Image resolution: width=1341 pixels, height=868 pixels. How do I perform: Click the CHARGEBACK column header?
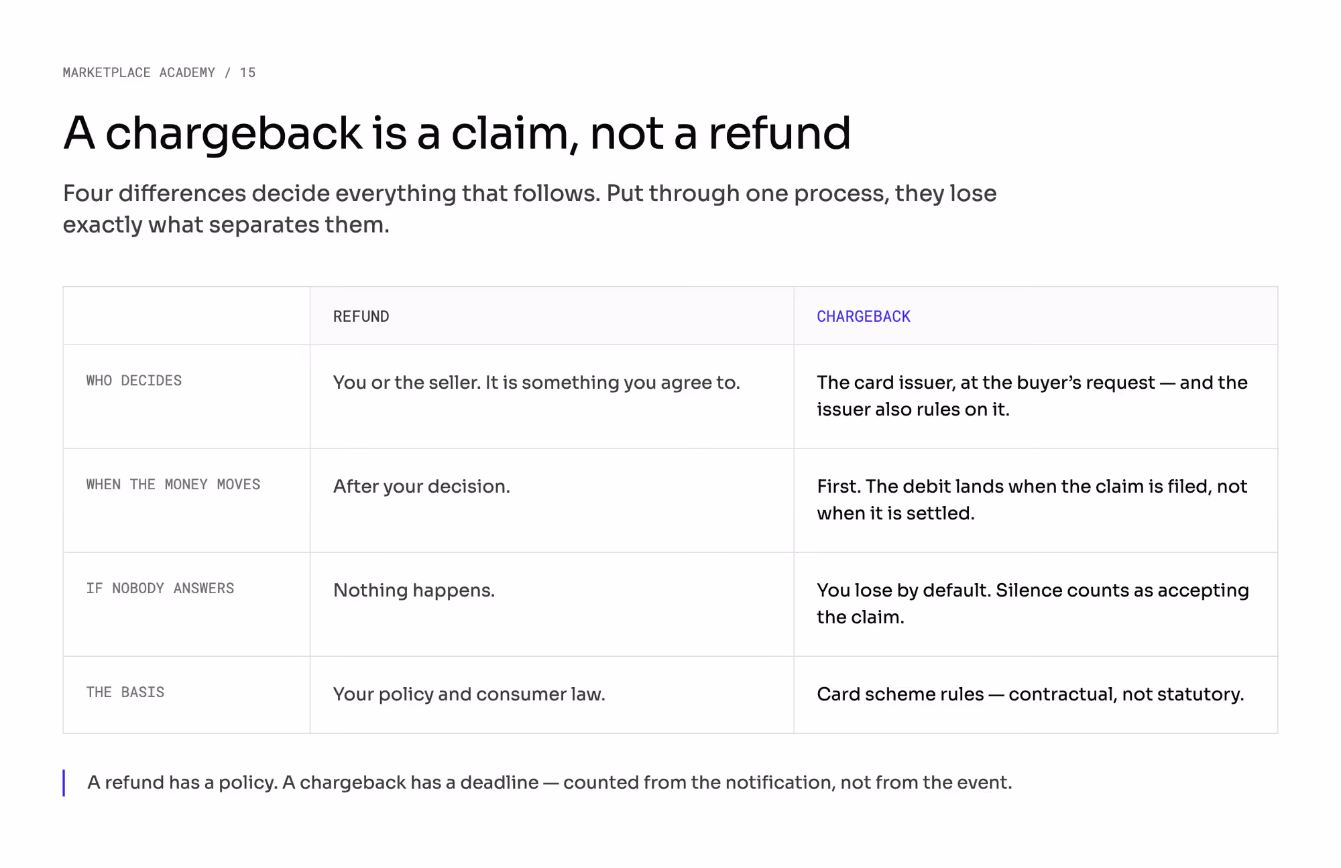pyautogui.click(x=863, y=316)
